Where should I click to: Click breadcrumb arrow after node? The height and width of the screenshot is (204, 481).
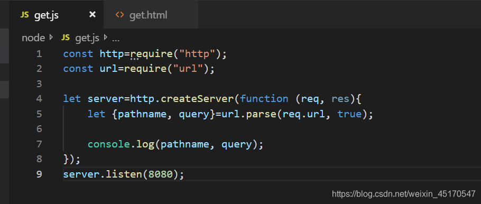point(51,38)
